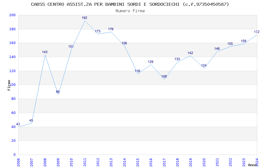
Task: Click the x-axis year 2022
Action: pos(231,163)
